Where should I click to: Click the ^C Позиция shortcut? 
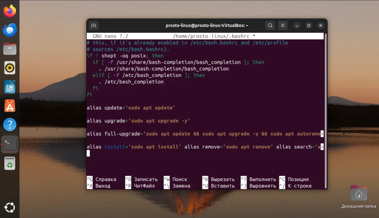294,179
